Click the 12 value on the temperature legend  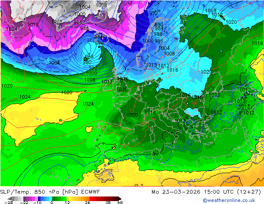click(67, 202)
